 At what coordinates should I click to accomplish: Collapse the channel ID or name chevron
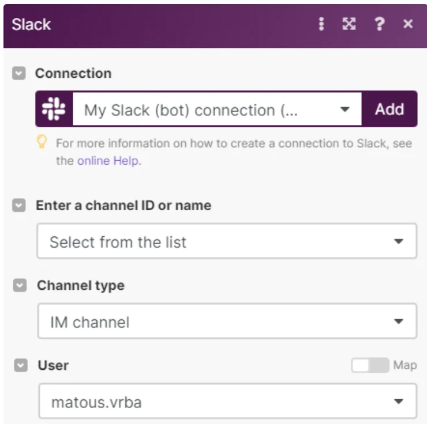tap(19, 205)
